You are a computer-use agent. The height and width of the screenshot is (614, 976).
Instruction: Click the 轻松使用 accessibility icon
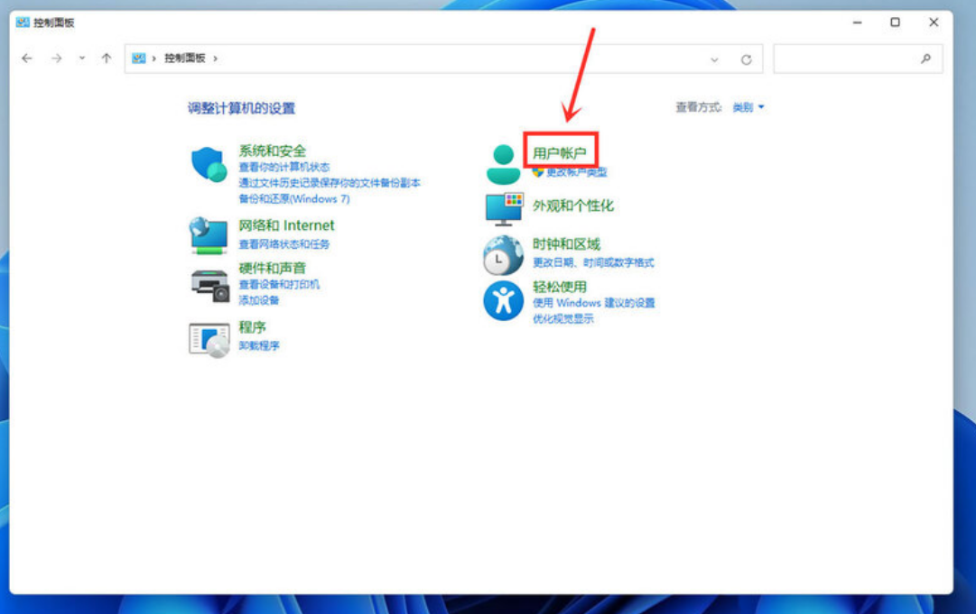coord(503,301)
